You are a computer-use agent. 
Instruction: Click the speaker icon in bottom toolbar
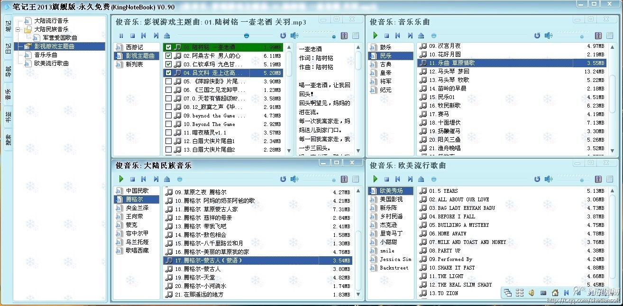(x=531, y=293)
